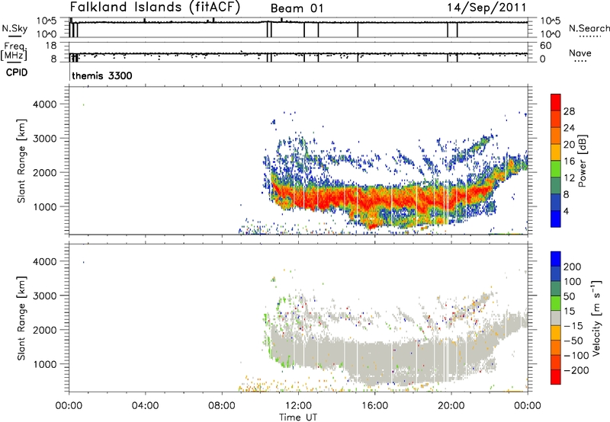The height and width of the screenshot is (422, 610).
Task: Click the 'CPID' label
Action: [x=17, y=72]
